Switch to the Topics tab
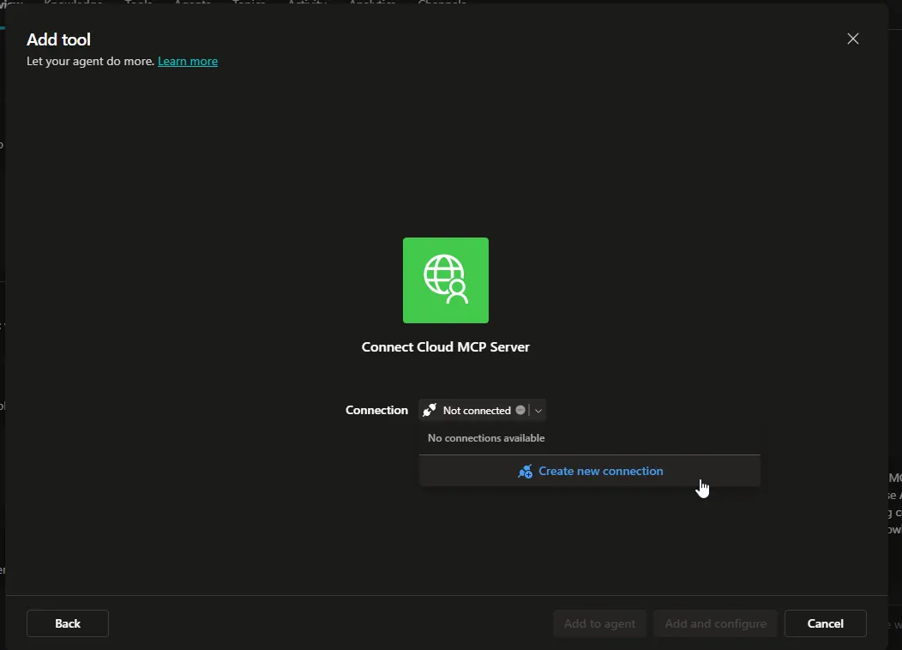The image size is (902, 650). click(249, 3)
